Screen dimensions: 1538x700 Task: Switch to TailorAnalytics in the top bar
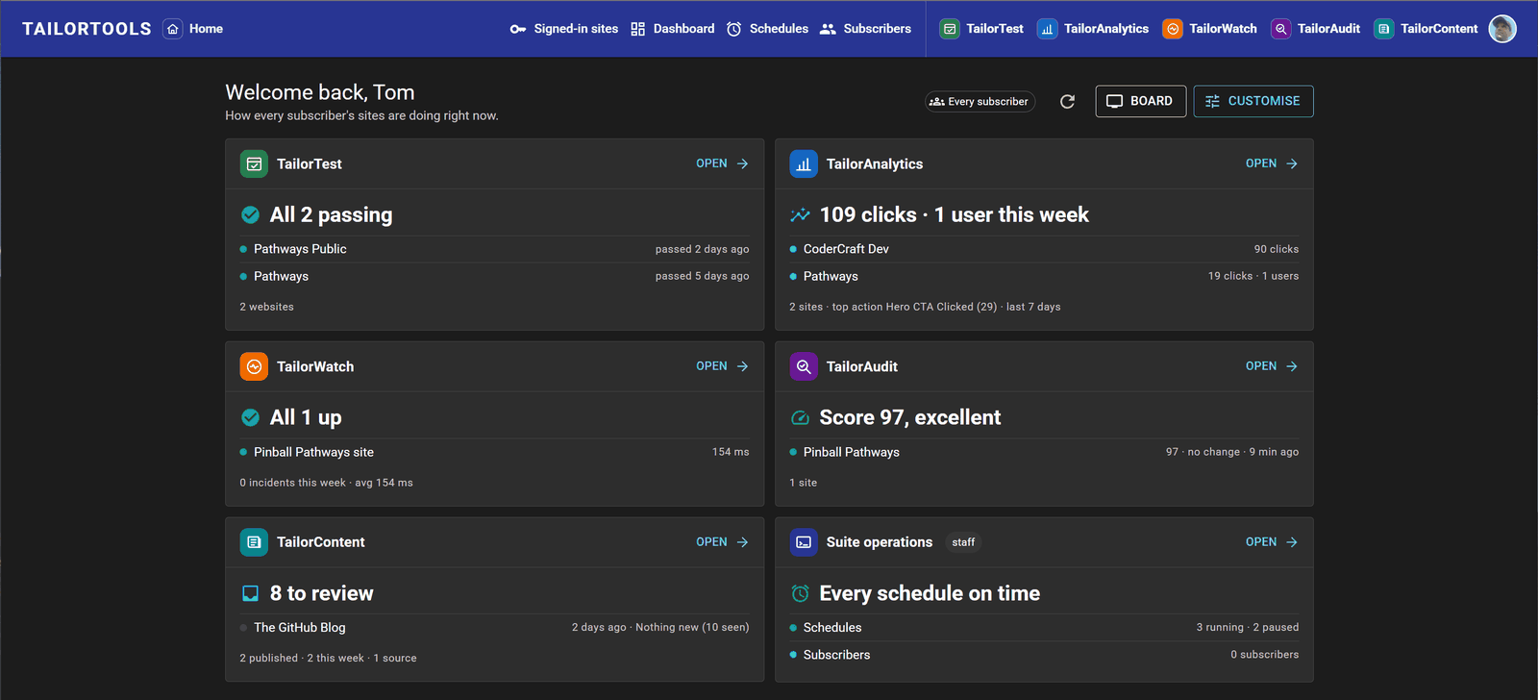click(1093, 29)
